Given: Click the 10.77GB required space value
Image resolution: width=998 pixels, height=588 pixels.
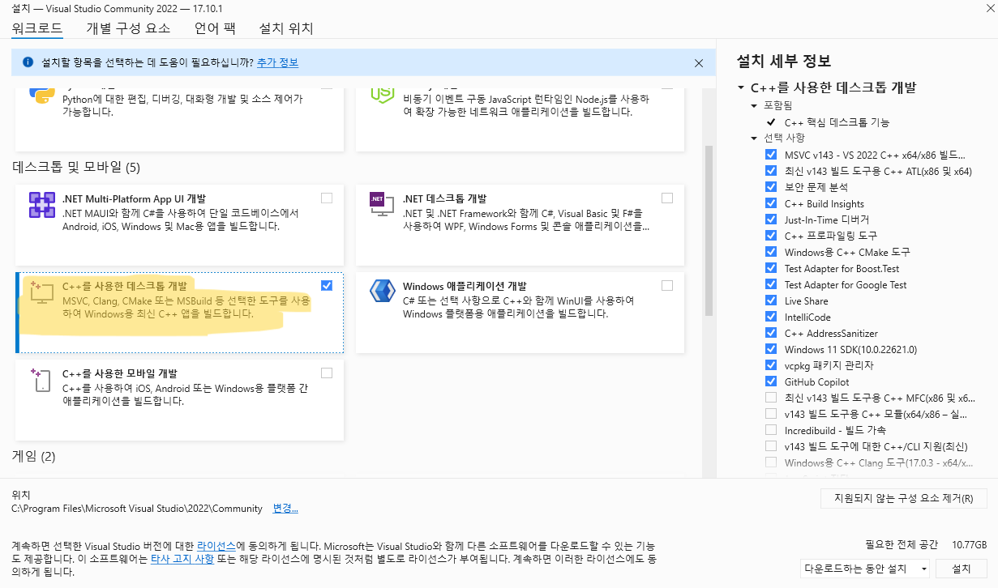Looking at the screenshot, I should (969, 544).
